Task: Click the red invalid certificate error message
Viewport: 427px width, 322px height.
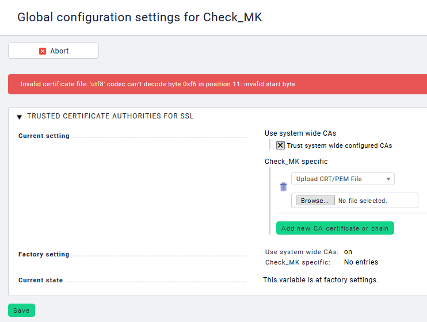Action: 158,84
